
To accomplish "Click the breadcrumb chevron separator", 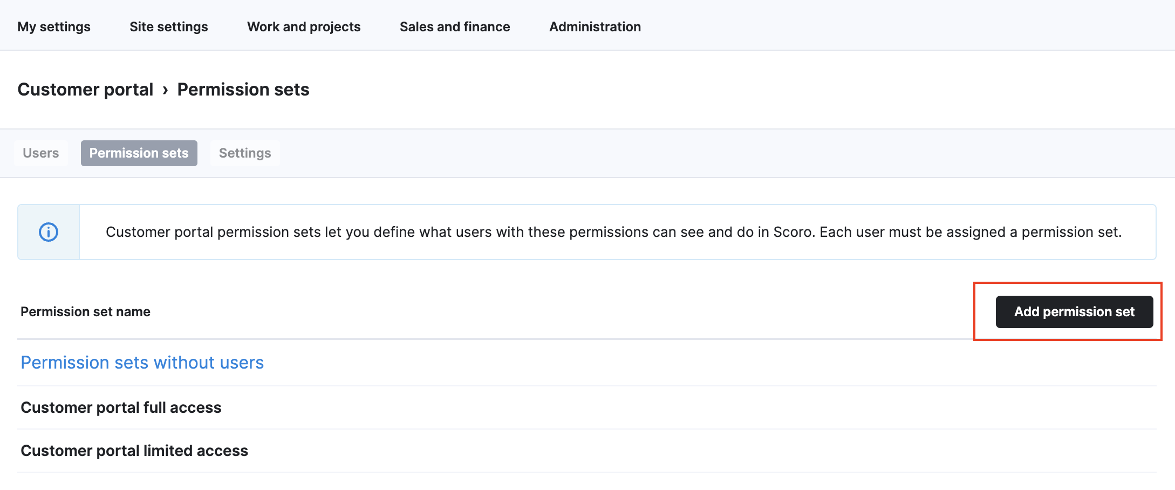I will pos(165,90).
